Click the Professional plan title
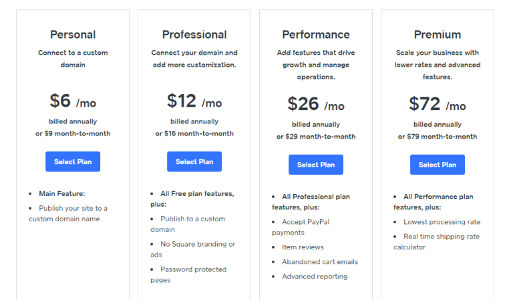This screenshot has width=513, height=300. (194, 35)
